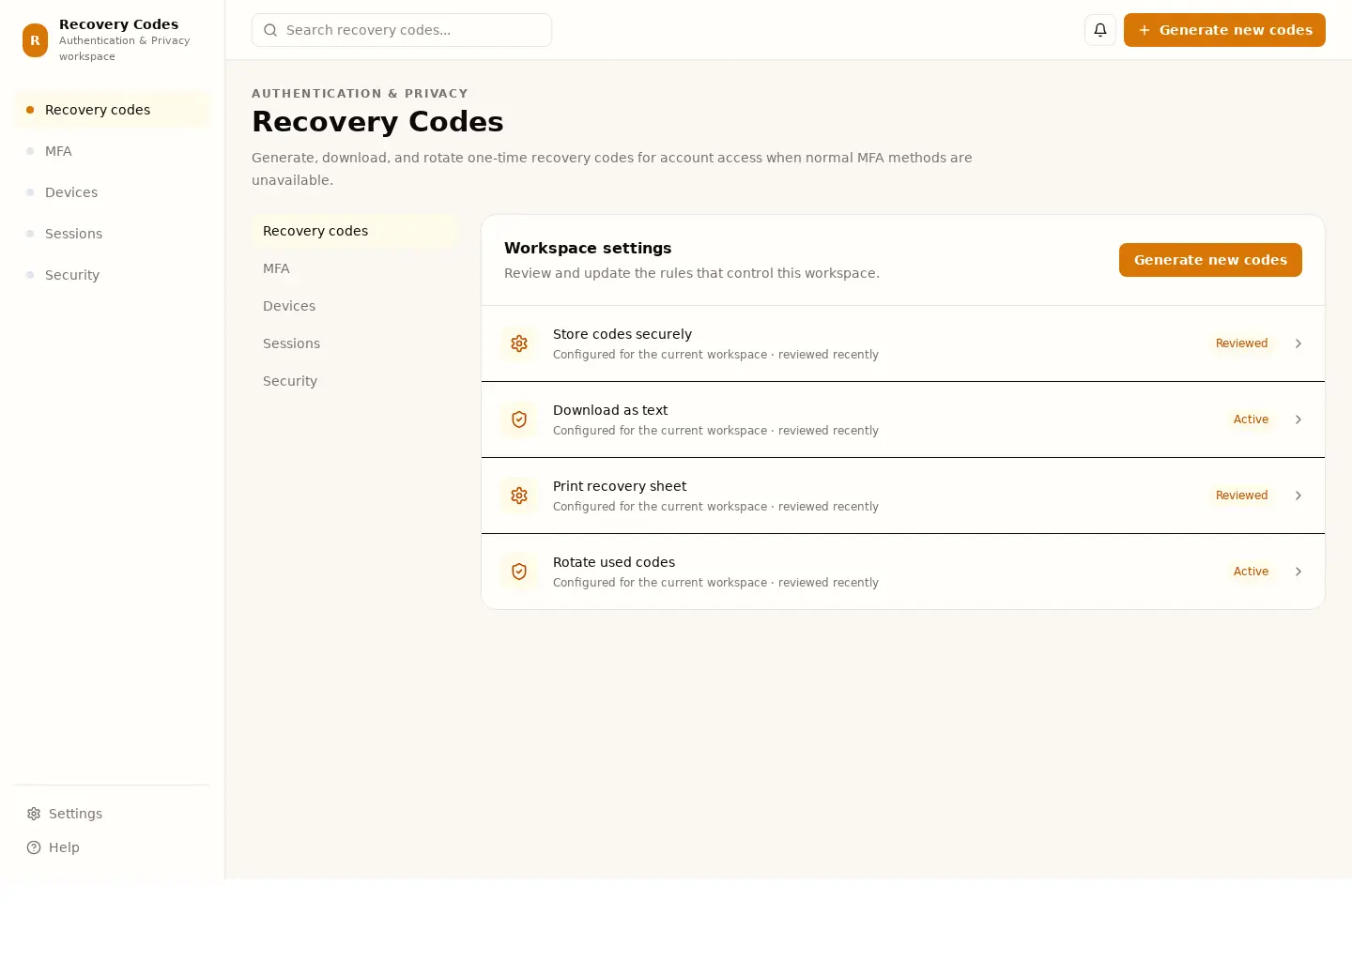The width and height of the screenshot is (1352, 961).
Task: Open the Print recovery sheet row chevron
Action: tap(1298, 496)
